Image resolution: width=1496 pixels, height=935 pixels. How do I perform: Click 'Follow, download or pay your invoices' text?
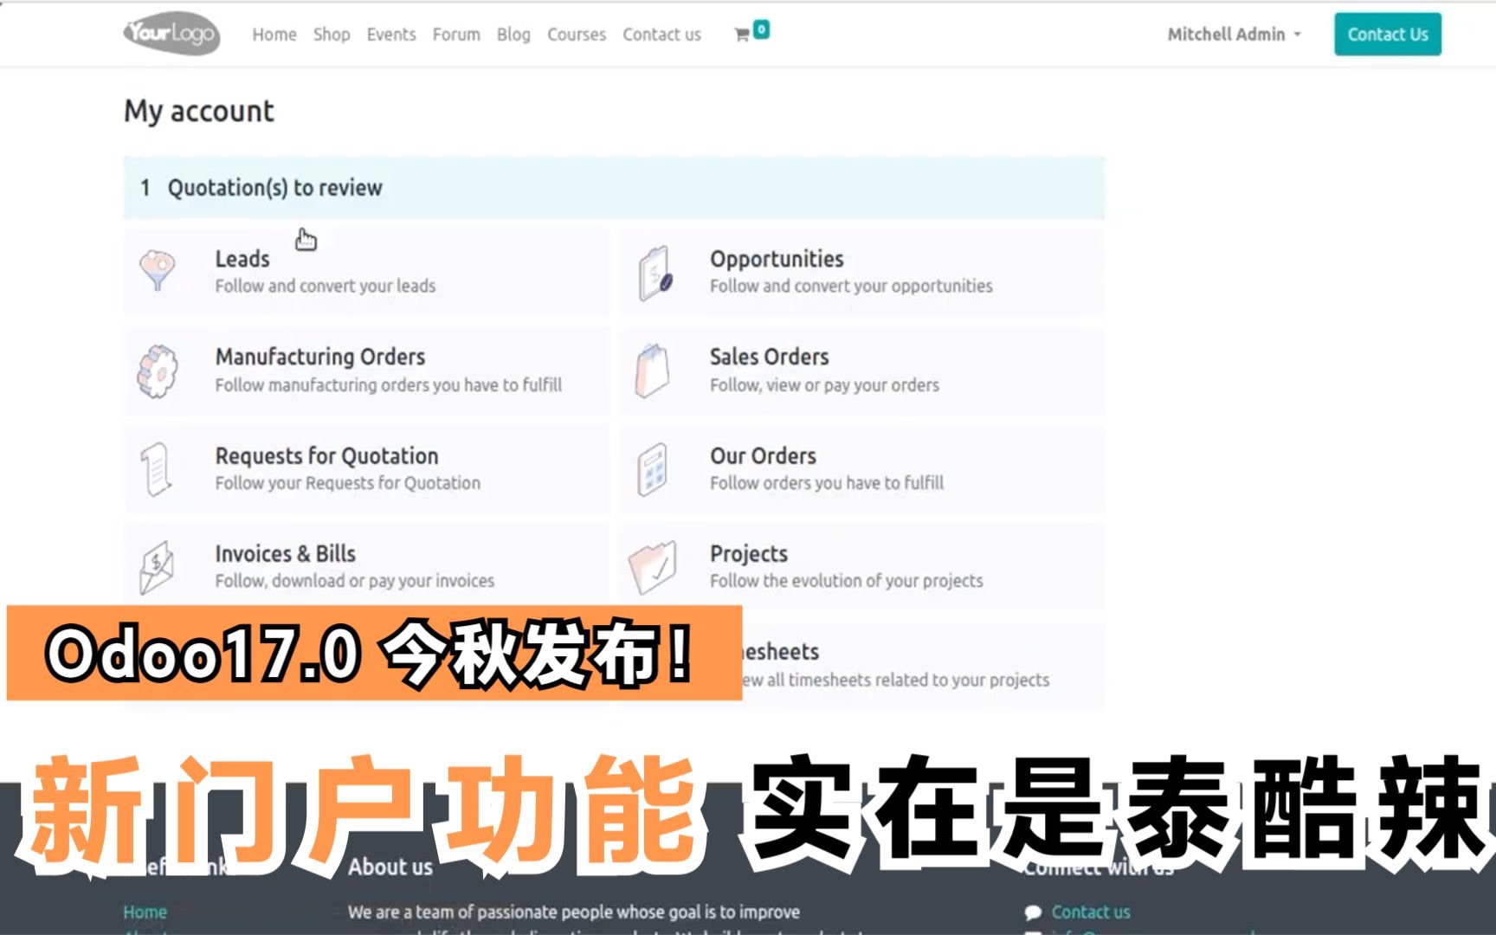[x=355, y=581]
